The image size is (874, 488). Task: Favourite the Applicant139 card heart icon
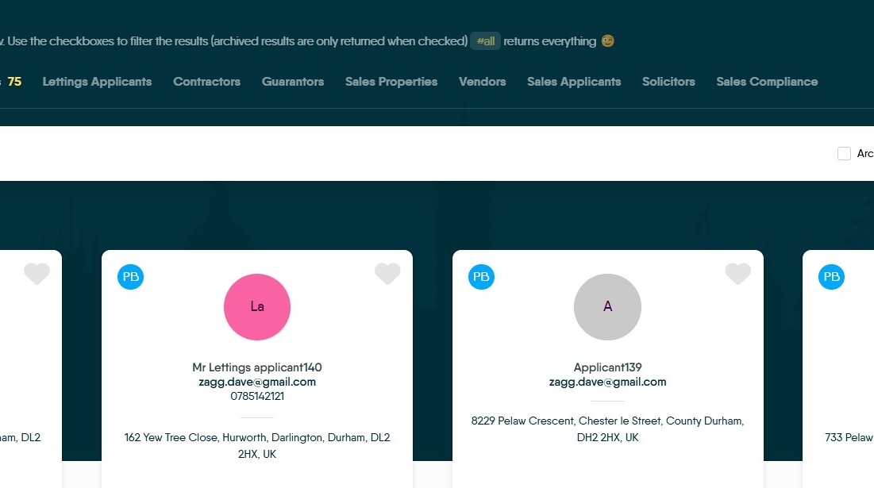[738, 273]
